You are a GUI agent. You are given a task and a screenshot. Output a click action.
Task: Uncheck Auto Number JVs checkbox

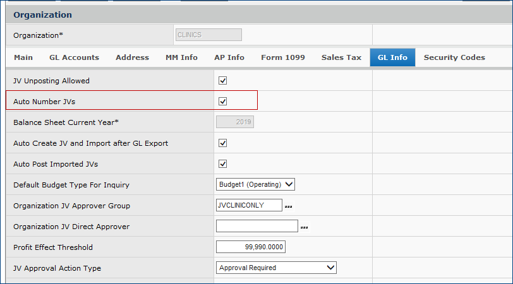click(222, 101)
